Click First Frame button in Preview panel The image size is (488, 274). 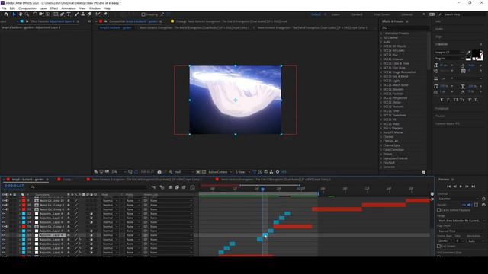(x=448, y=186)
